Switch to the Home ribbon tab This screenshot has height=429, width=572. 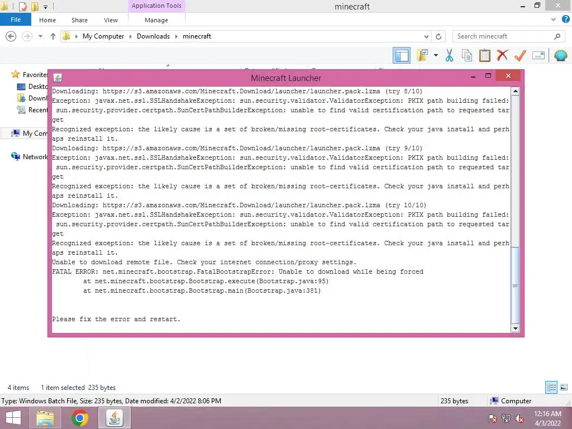pos(47,20)
